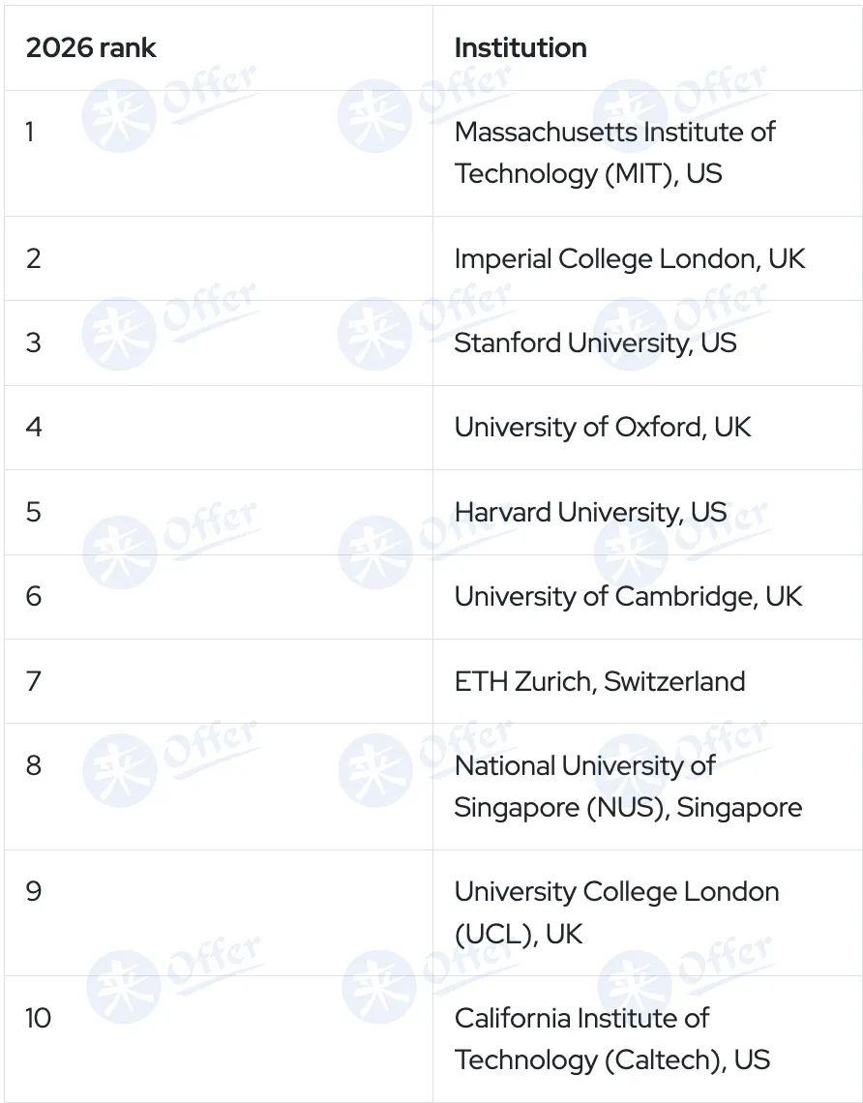Select Massachusetts Institute of Technology (MIT) entry
Viewport: 863px width, 1103px height.
[614, 153]
